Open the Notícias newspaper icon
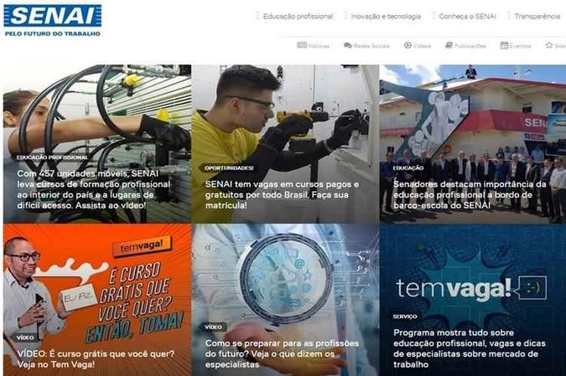 [x=302, y=45]
